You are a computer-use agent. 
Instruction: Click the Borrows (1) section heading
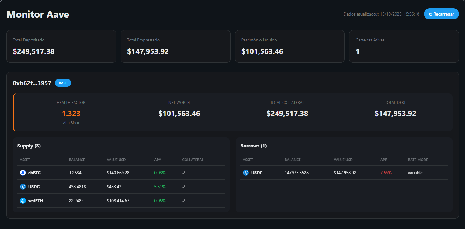click(253, 146)
